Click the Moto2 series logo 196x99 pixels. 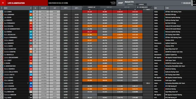pyautogui.click(x=120, y=3)
